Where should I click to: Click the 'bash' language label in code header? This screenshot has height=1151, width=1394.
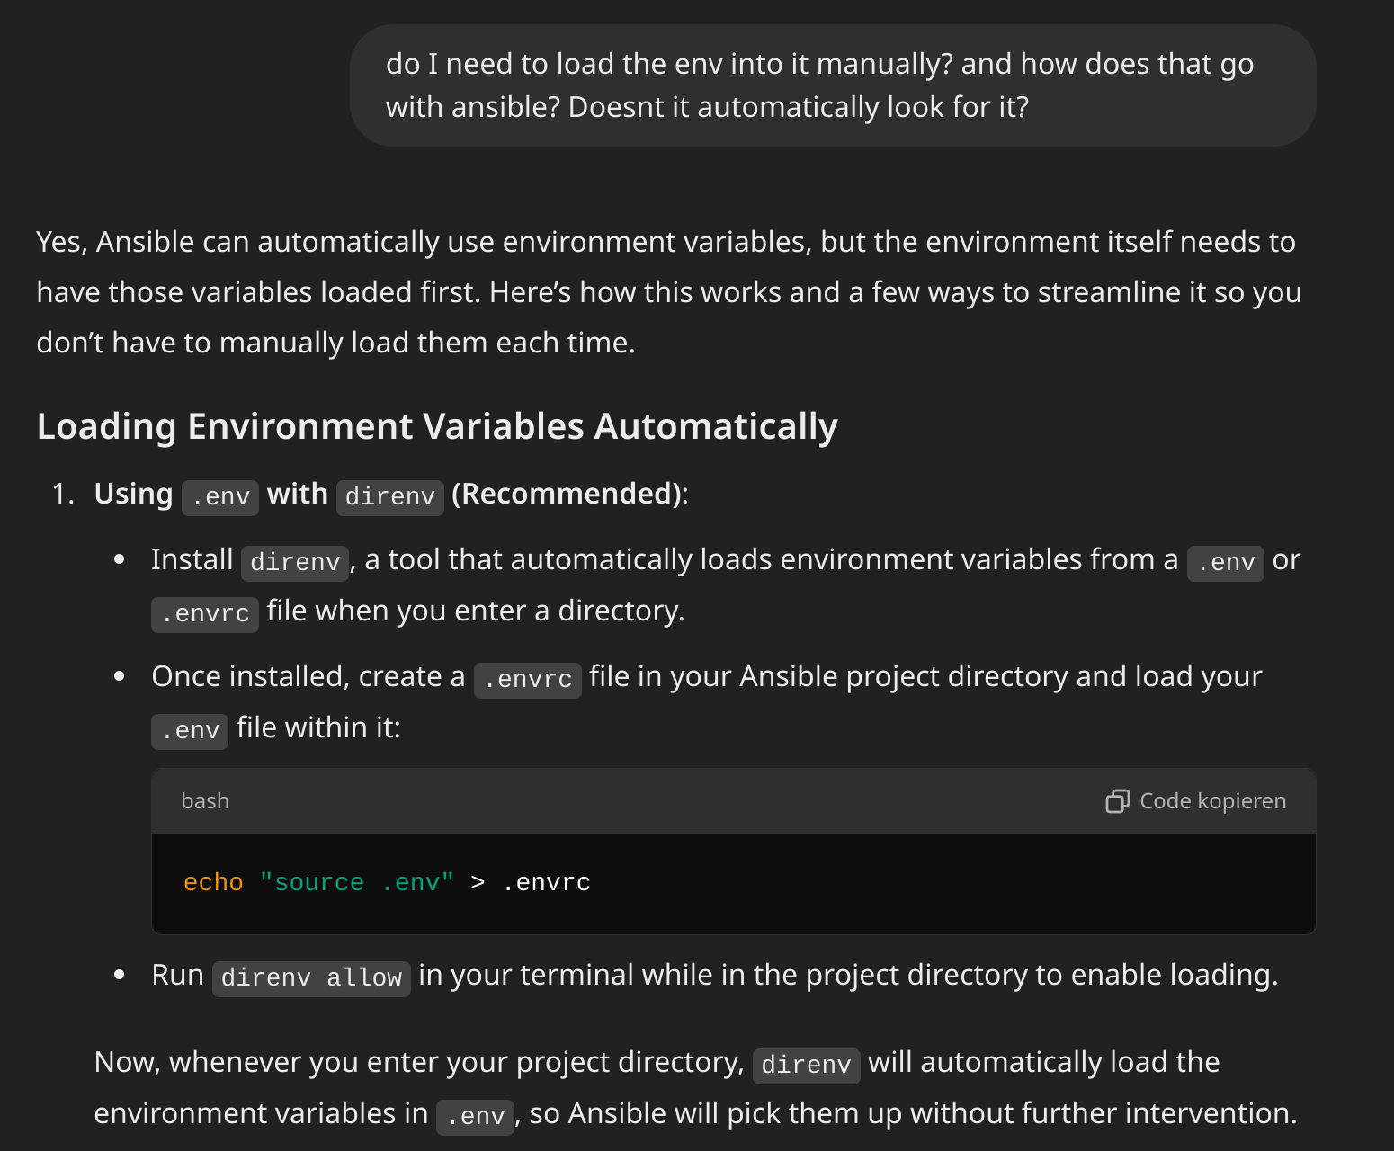click(205, 801)
